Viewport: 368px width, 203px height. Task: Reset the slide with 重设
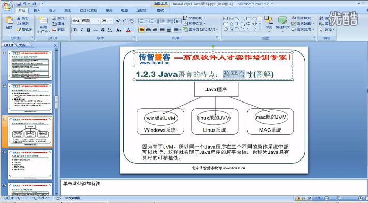58,24
